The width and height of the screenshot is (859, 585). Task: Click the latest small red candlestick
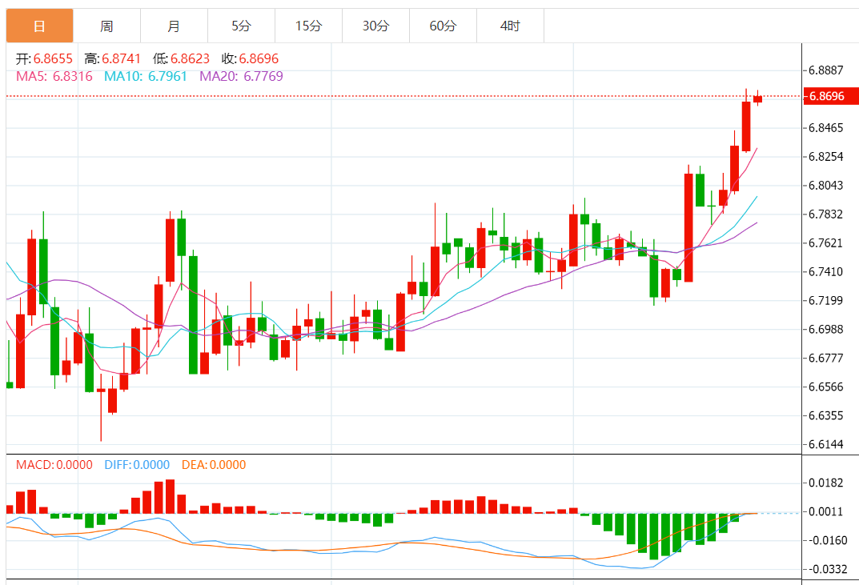click(757, 98)
